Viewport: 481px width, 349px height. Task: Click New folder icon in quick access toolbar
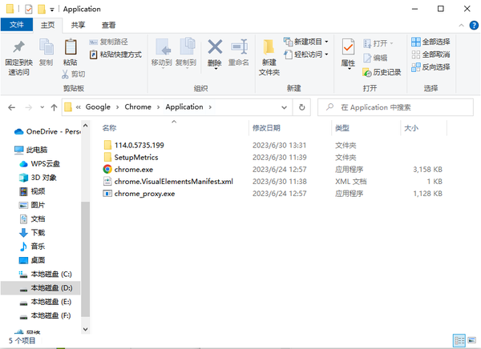[42, 9]
